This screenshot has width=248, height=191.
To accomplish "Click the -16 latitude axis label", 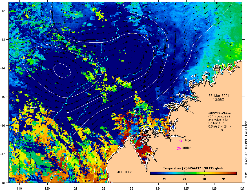I will click(x=3, y=126).
